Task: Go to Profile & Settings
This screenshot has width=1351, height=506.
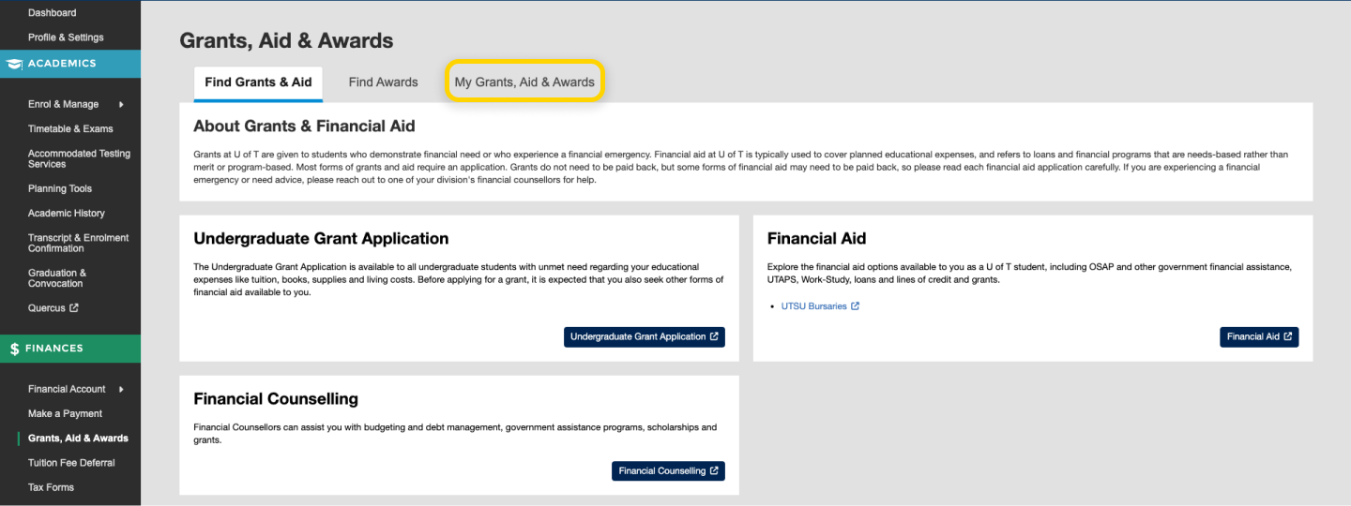Action: (66, 37)
